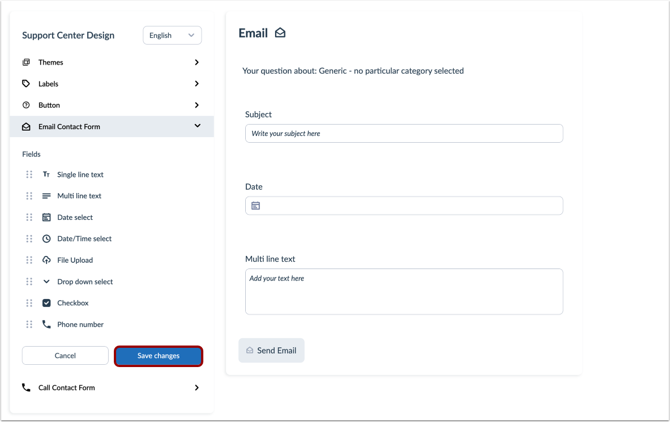Grab the drag handle beside Date select
Viewport: 670px width, 422px height.
click(29, 217)
